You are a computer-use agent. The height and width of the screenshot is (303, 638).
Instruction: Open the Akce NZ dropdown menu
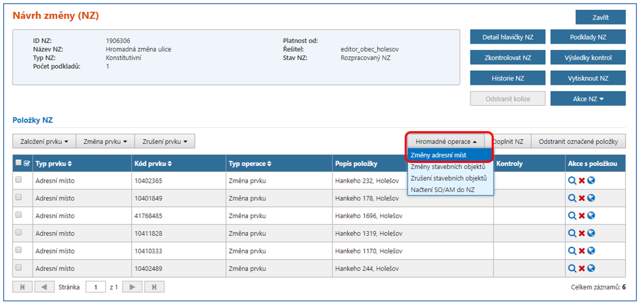[588, 99]
